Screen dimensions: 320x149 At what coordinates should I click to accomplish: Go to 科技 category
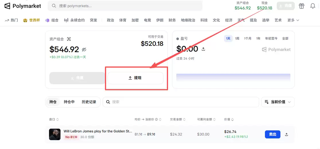(x=204, y=20)
